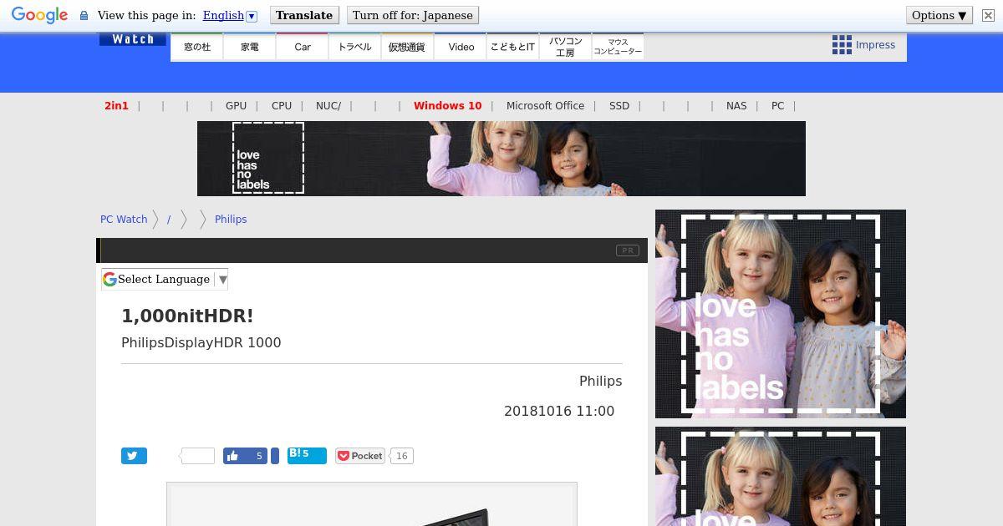Screen dimensions: 1003x526
Task: Click the Hatena Bookmark B! button
Action: (x=307, y=455)
